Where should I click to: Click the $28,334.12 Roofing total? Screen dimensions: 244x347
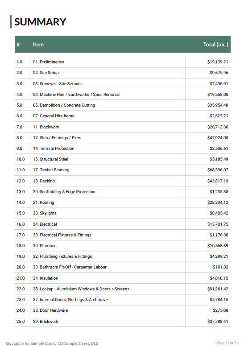[218, 202]
